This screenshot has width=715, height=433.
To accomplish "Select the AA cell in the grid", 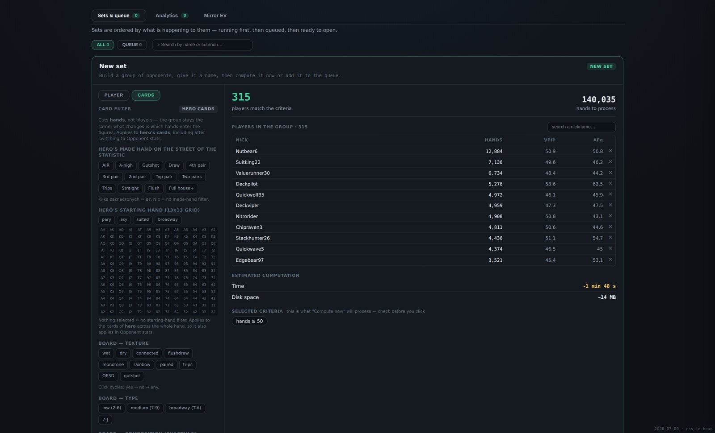I will [103, 230].
